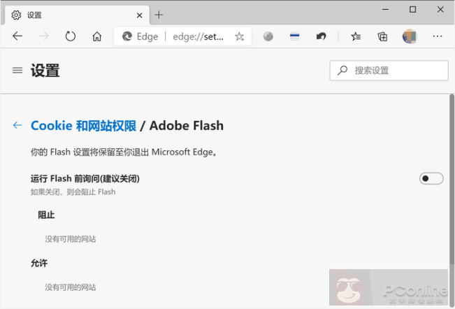
Task: Click the 搜索设置 search field
Action: point(389,71)
